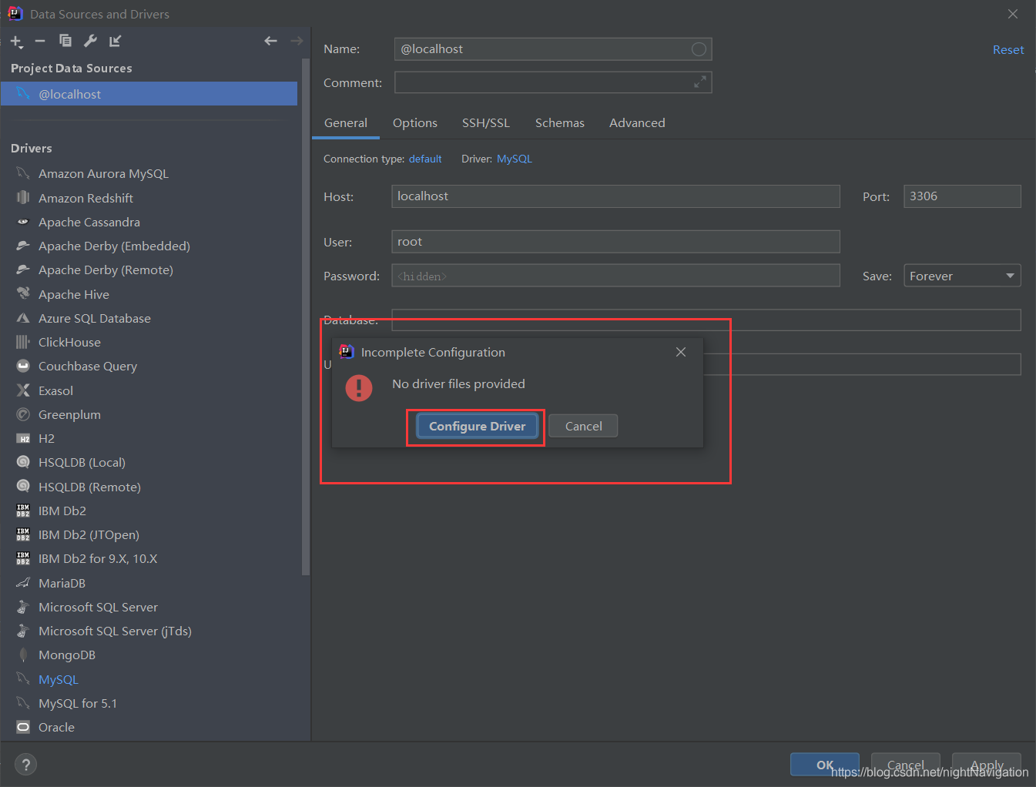The height and width of the screenshot is (787, 1036).
Task: Click the Configure Driver button
Action: point(477,426)
